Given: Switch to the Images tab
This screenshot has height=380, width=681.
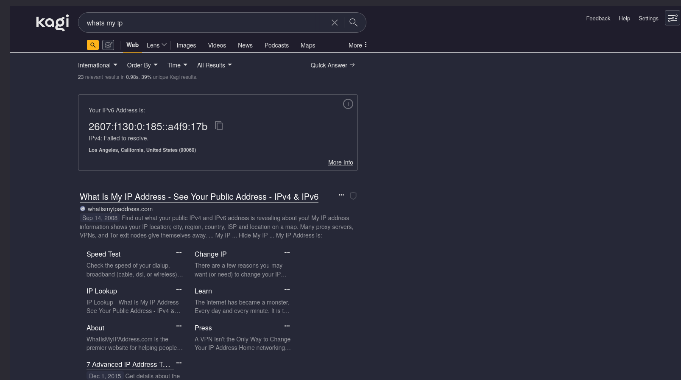Looking at the screenshot, I should click(186, 45).
